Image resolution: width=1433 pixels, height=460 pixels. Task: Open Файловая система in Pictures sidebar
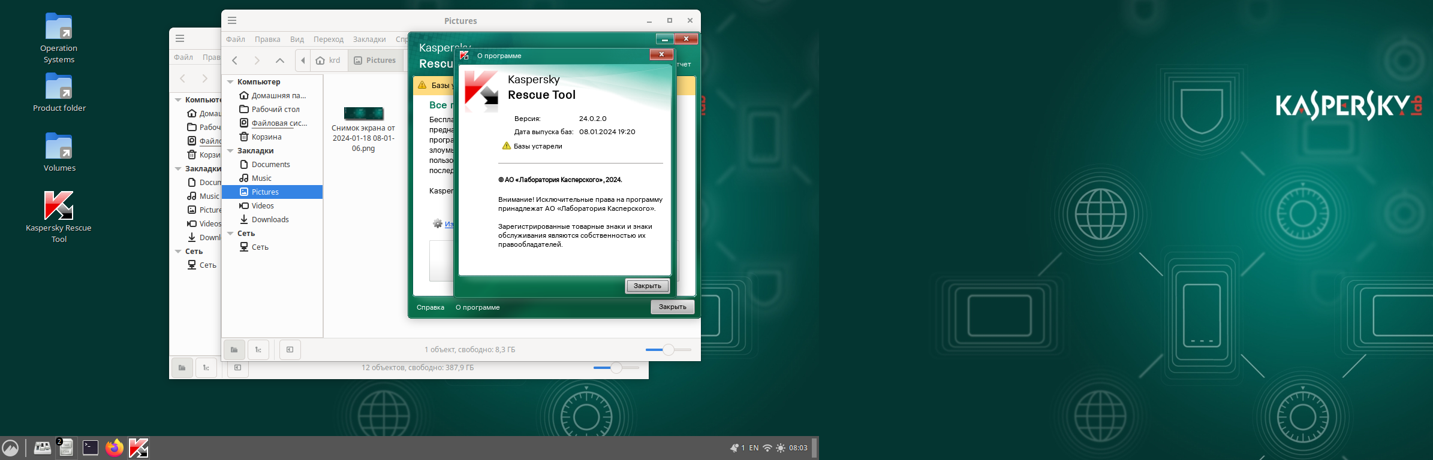273,123
